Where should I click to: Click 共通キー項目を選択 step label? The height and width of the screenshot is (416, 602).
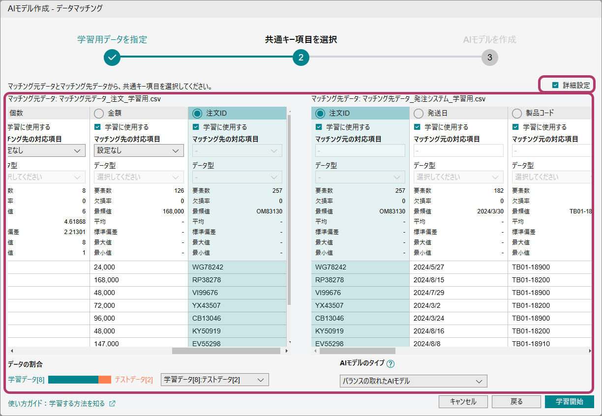(x=301, y=39)
